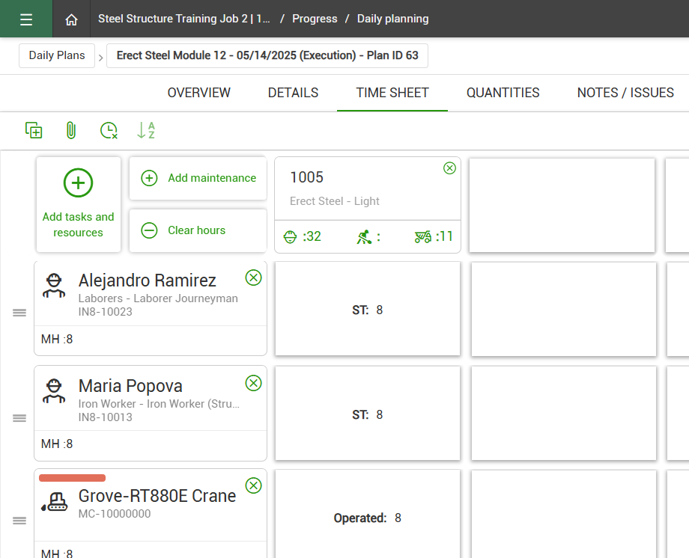The width and height of the screenshot is (689, 558).
Task: Select Erect Steel Module 12 plan dropdown
Action: 267,55
